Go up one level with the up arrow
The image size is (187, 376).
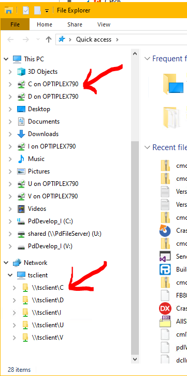pyautogui.click(x=49, y=39)
